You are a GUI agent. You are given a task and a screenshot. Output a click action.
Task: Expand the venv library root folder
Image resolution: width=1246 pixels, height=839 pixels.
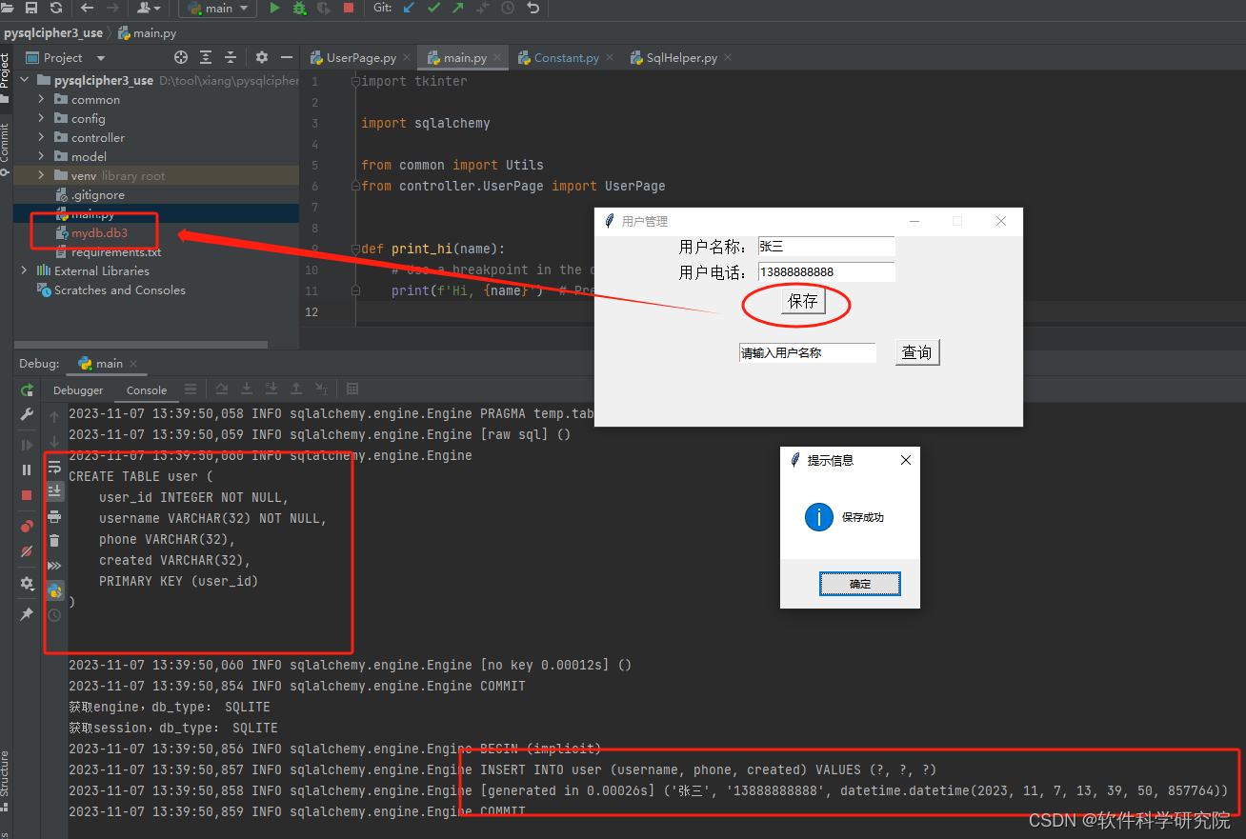(41, 175)
